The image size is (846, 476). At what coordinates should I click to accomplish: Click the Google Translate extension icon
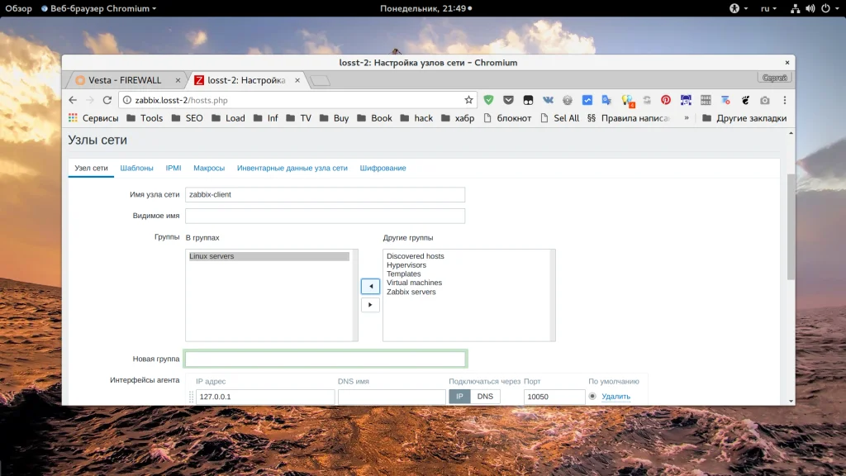606,100
